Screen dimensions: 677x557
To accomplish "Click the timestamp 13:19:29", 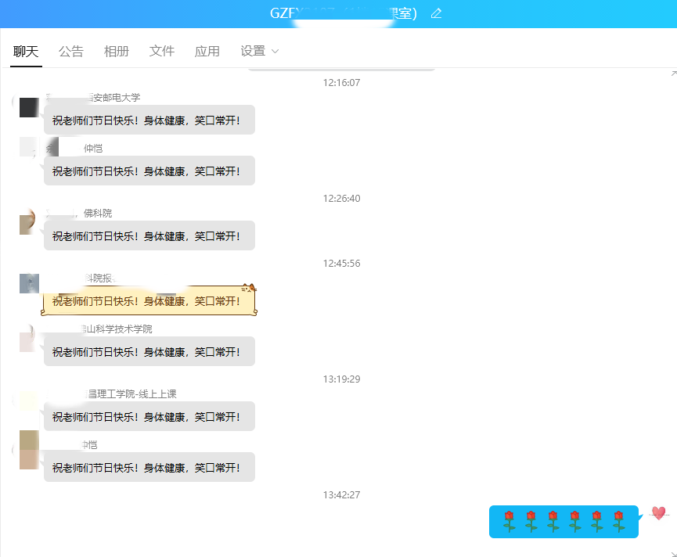I will tap(341, 379).
